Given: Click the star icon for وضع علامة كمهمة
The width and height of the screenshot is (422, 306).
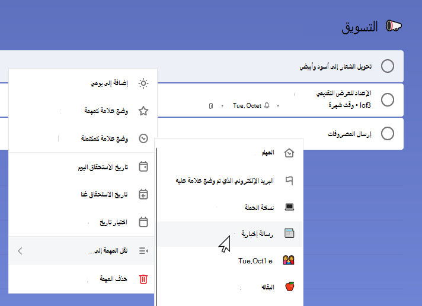Looking at the screenshot, I should point(143,111).
